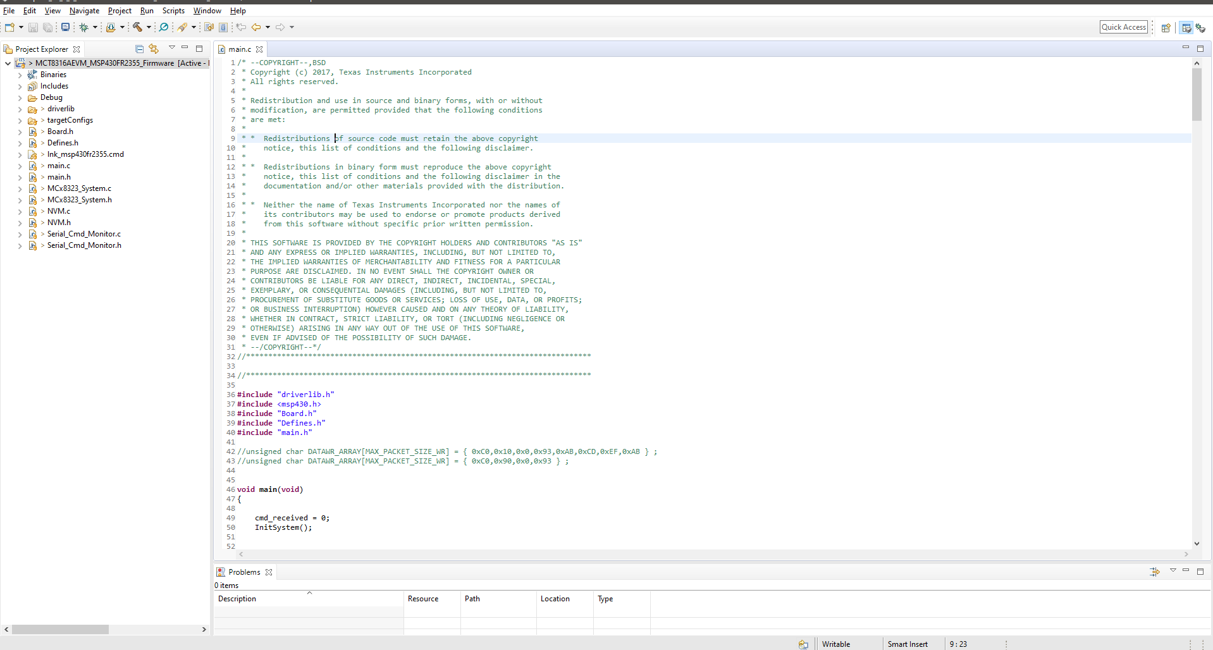Collapse the MCT8316AEVM firmware project node
The height and width of the screenshot is (650, 1213).
click(6, 63)
